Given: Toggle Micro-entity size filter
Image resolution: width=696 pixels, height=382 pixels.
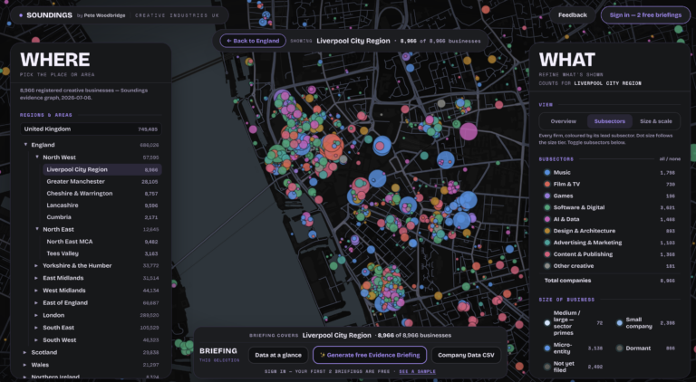Looking at the screenshot, I should tap(574, 348).
